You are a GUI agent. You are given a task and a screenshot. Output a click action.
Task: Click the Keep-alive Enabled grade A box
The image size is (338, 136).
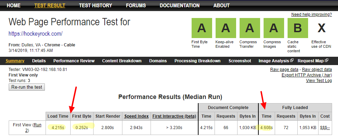[x=226, y=28]
